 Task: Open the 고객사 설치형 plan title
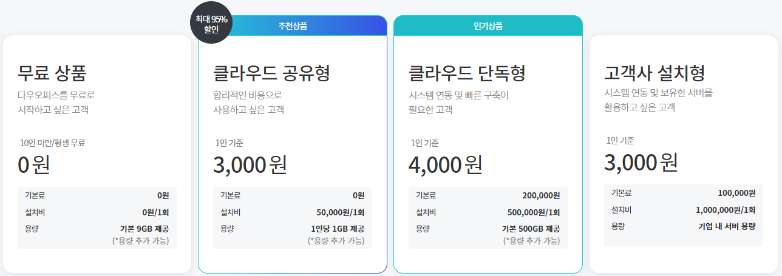654,73
